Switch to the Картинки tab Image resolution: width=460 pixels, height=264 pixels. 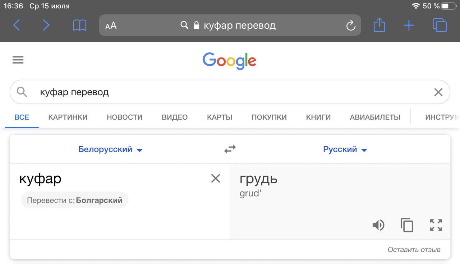tap(68, 117)
